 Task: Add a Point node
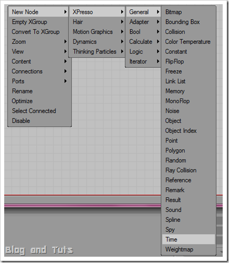(189, 140)
